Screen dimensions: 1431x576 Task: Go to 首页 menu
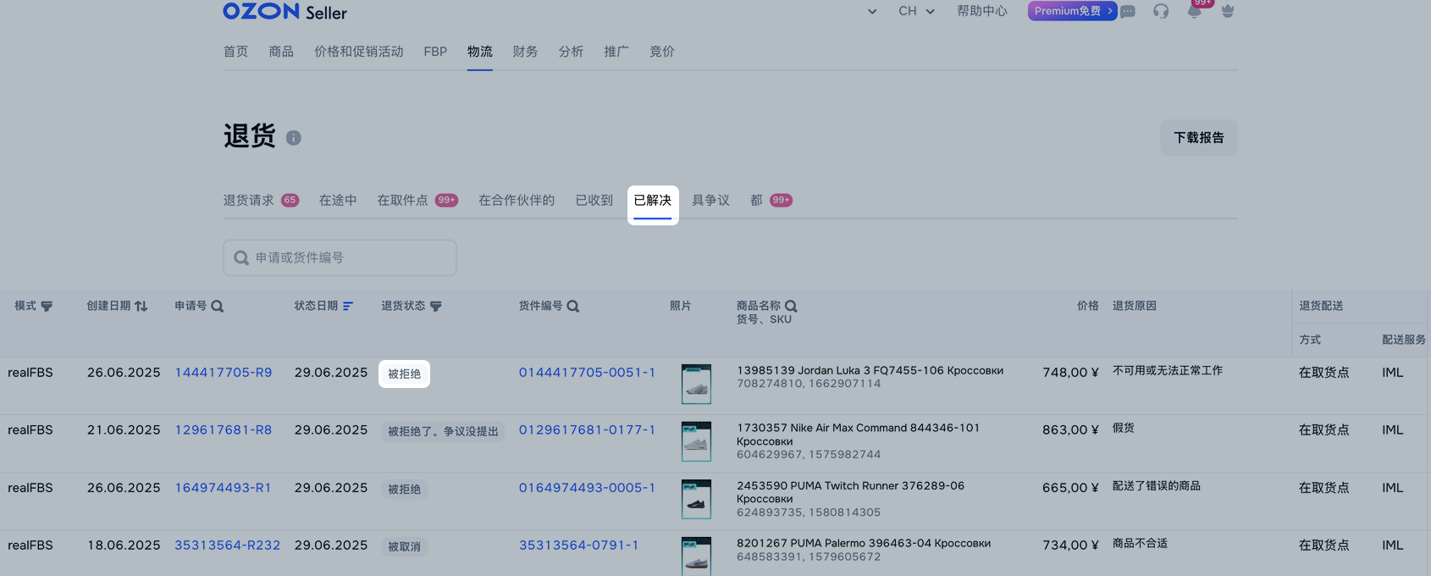pos(235,52)
